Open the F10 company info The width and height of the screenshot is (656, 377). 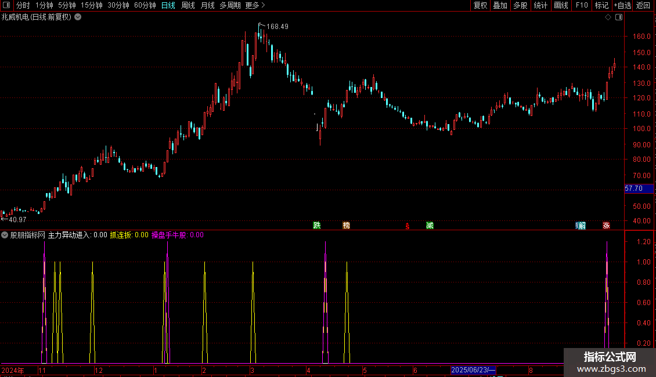(x=582, y=5)
